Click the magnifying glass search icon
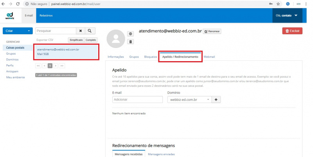 click(90, 30)
